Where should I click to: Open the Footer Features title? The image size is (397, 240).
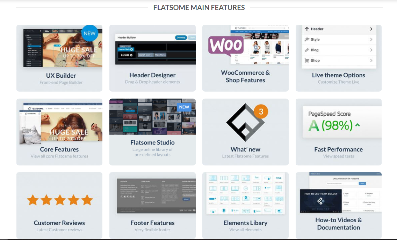click(x=152, y=223)
